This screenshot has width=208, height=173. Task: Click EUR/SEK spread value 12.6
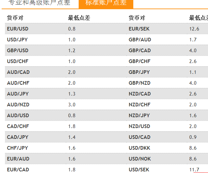coord(194,29)
